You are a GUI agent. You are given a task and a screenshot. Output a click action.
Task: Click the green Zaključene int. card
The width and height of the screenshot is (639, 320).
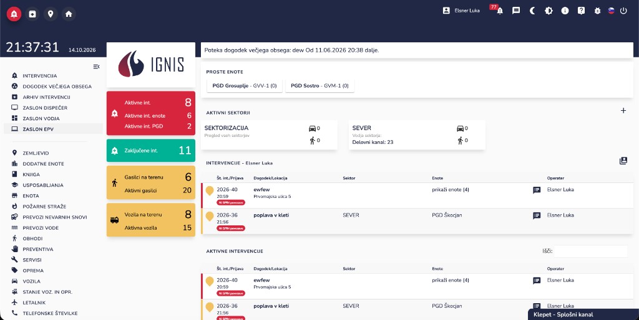tap(151, 151)
